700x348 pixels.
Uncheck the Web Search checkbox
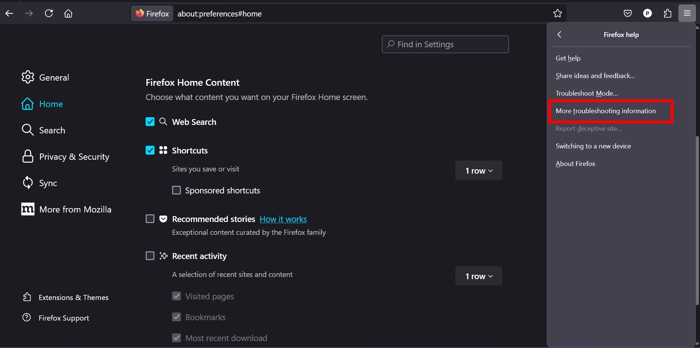tap(150, 122)
